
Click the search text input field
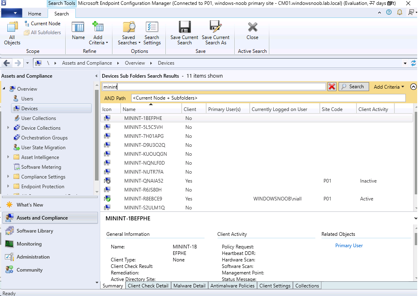214,87
